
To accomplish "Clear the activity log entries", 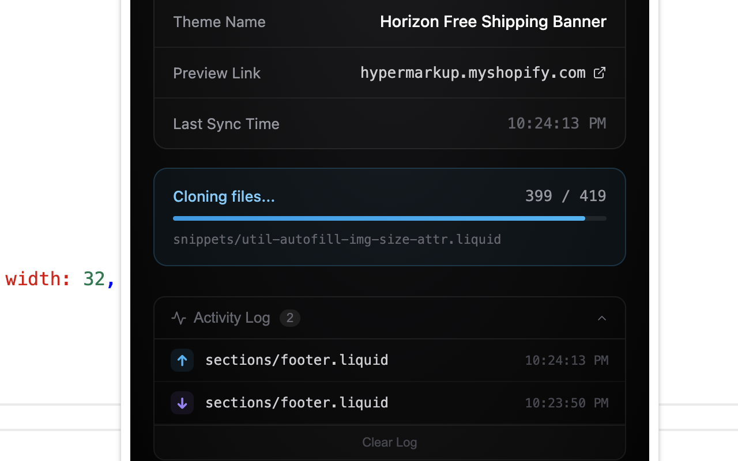I will tap(390, 443).
